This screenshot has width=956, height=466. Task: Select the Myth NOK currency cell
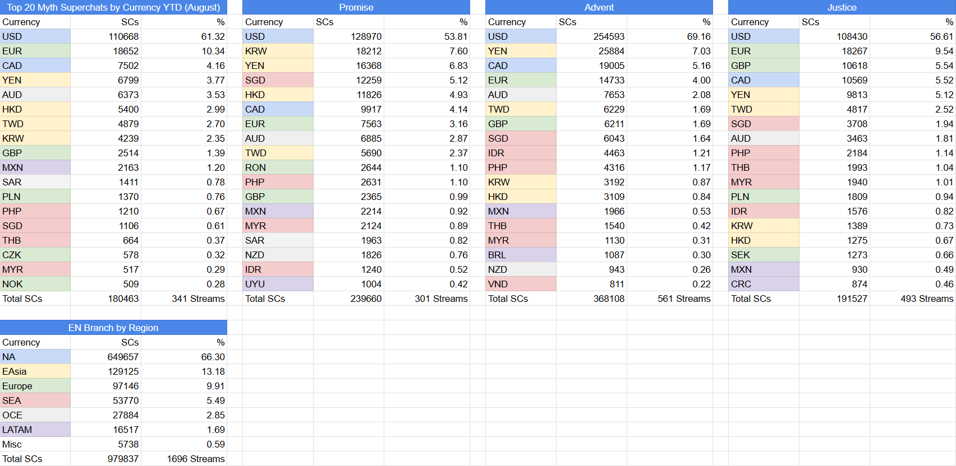tap(35, 284)
